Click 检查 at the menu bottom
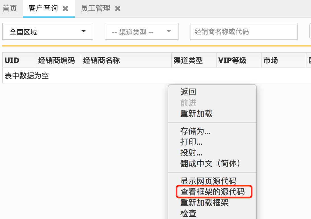The width and height of the screenshot is (311, 219). pos(188,213)
